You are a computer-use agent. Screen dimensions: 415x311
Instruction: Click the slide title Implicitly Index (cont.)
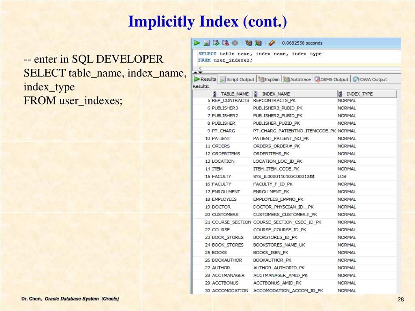[x=207, y=22]
